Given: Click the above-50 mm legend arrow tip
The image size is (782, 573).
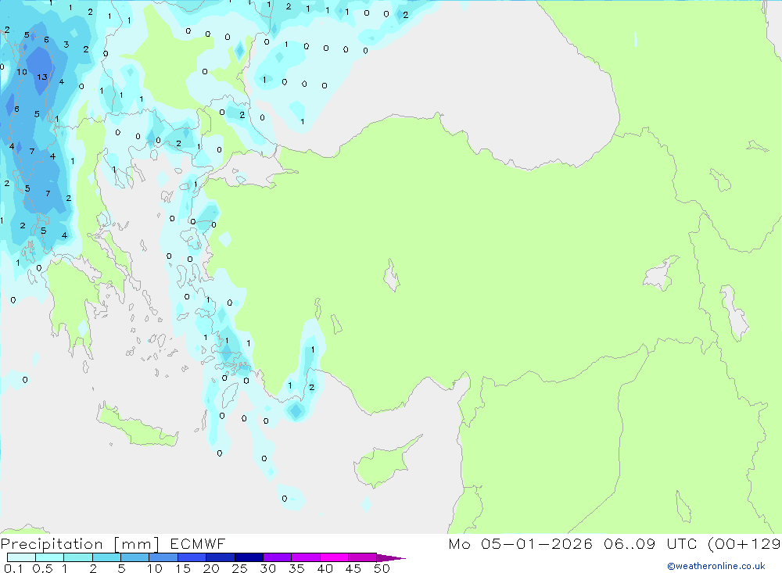Looking at the screenshot, I should [x=392, y=557].
